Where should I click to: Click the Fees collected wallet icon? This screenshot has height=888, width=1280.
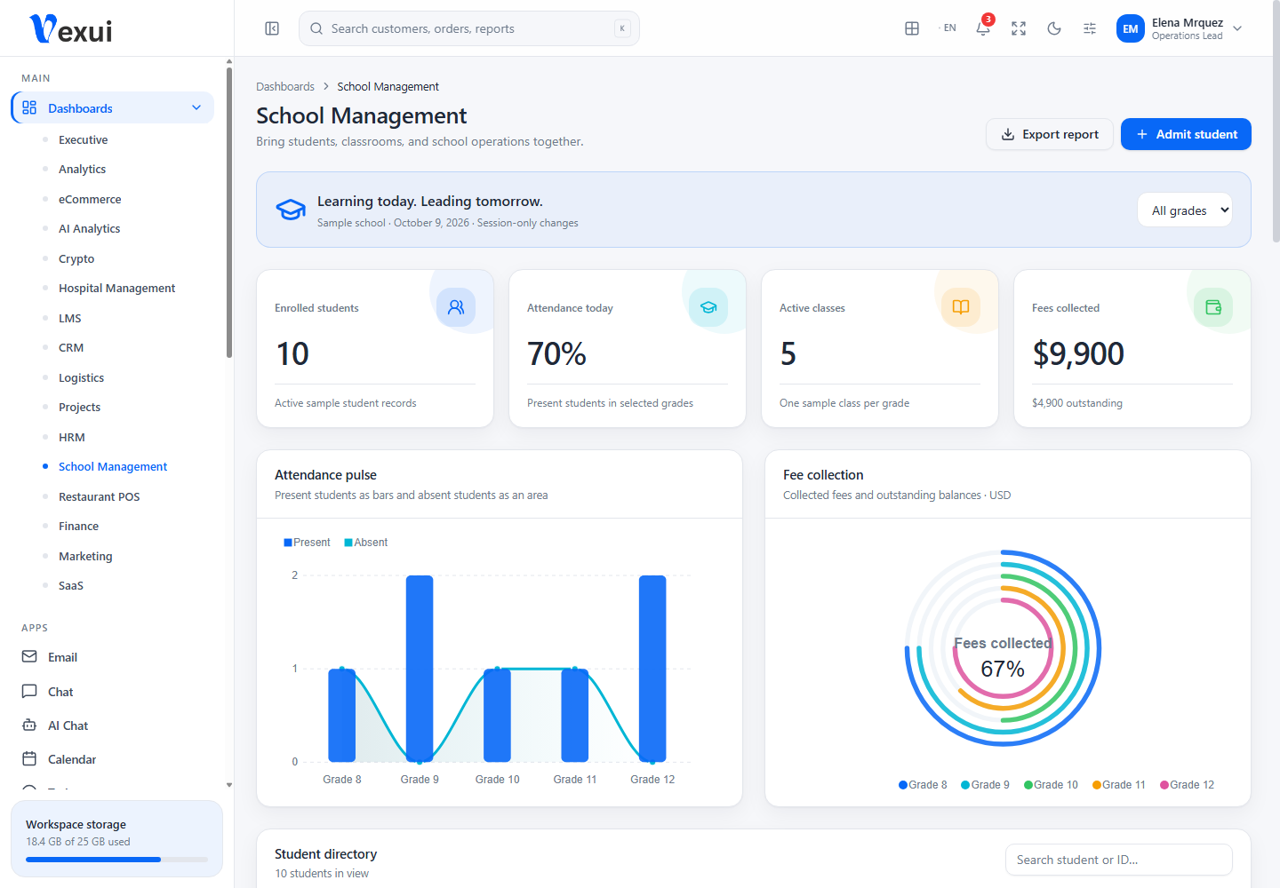[1213, 307]
